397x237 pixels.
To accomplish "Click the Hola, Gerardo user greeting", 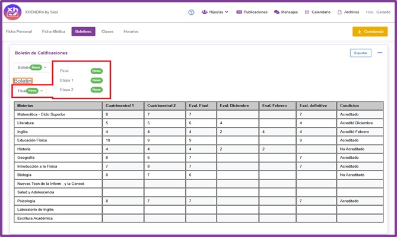I will click(x=379, y=12).
